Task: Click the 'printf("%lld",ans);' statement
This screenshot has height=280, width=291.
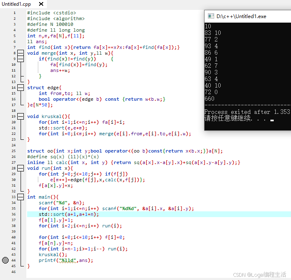Action: [x=66, y=260]
